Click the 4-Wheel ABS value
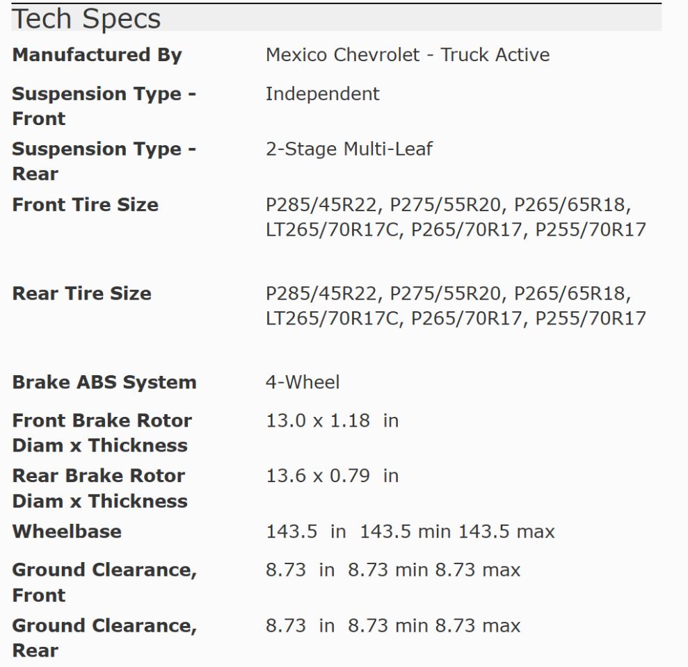This screenshot has height=667, width=688. tap(303, 382)
